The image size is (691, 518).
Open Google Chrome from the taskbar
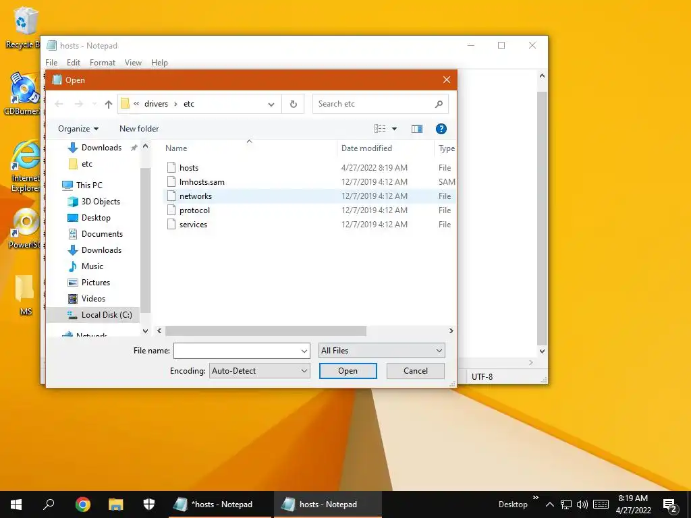click(x=82, y=505)
